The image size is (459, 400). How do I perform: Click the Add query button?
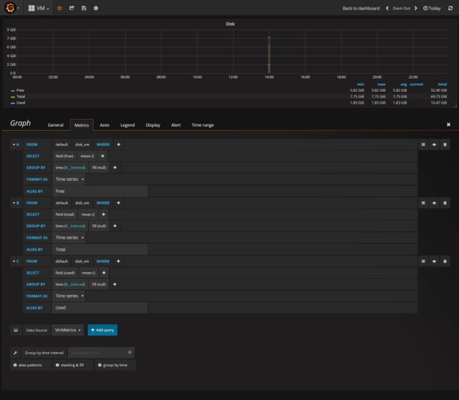coord(102,330)
